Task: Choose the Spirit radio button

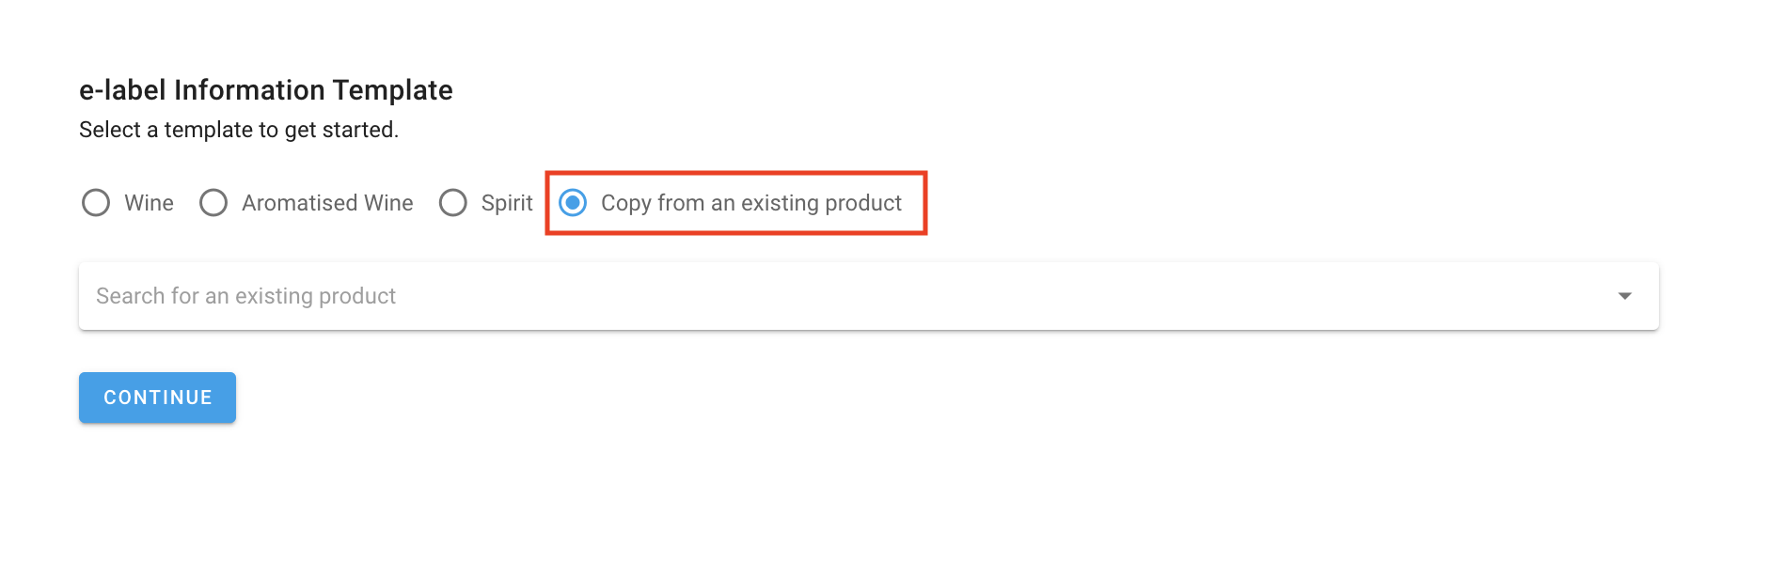Action: [453, 203]
